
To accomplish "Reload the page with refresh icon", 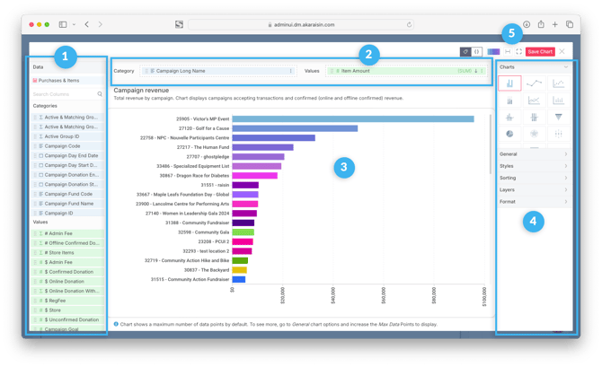I will [x=409, y=24].
